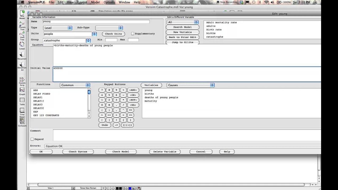Open the Layout menu
The image size is (338, 190).
(82, 2)
